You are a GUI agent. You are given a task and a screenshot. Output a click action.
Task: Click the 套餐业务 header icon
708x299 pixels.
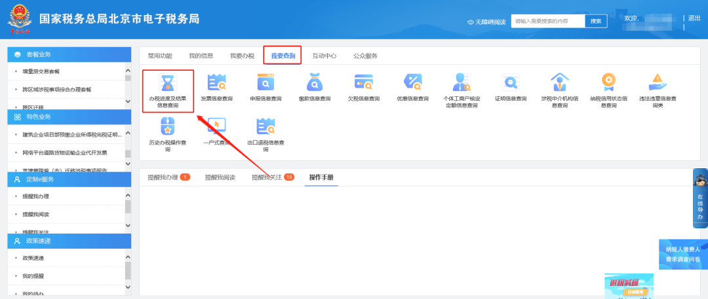tap(18, 54)
